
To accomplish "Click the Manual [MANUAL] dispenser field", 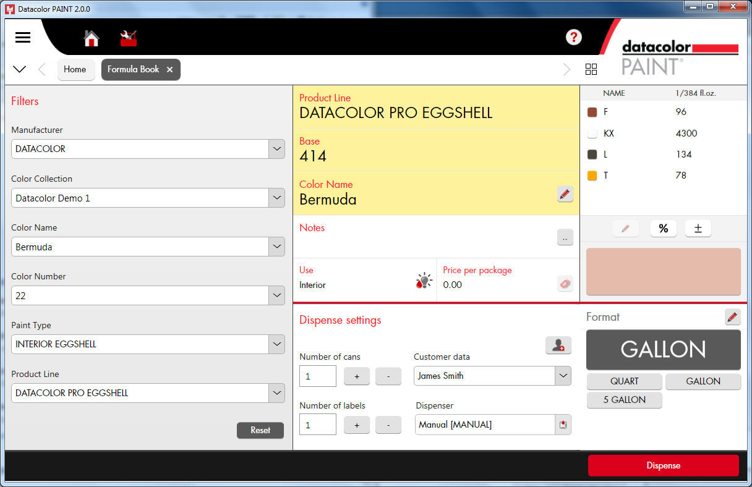I will pyautogui.click(x=485, y=425).
